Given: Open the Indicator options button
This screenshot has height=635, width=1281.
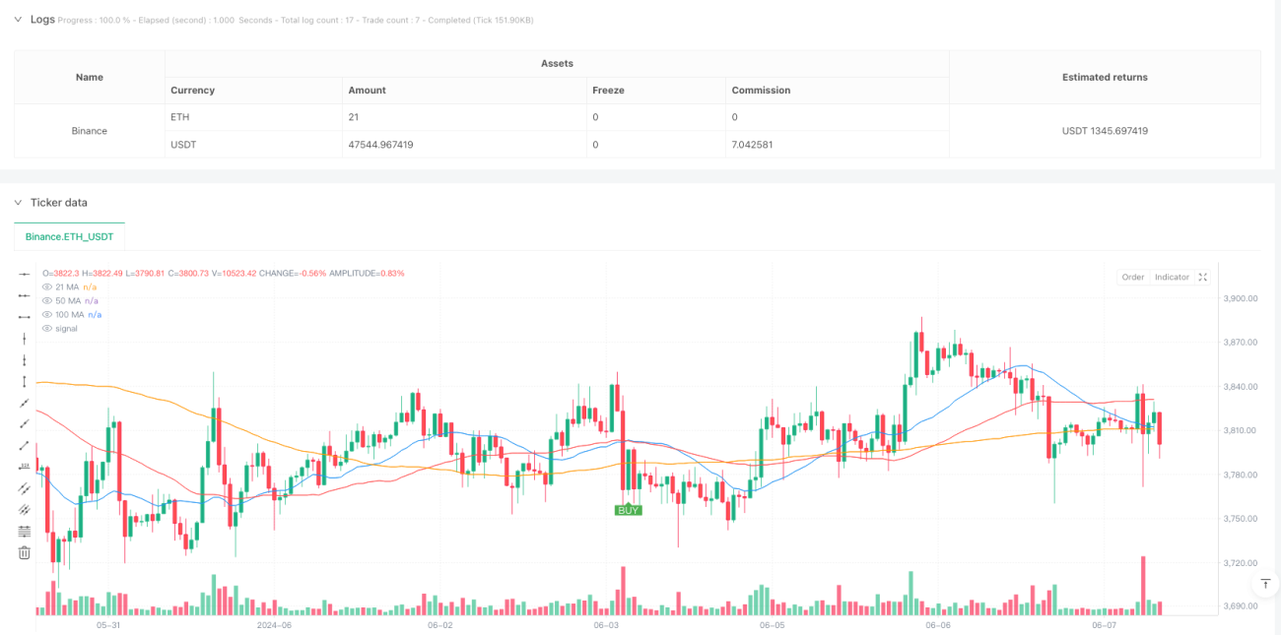Looking at the screenshot, I should [x=1172, y=277].
